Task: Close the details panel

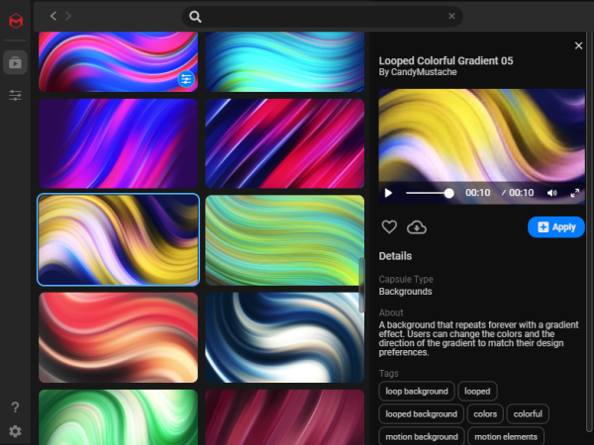Action: tap(579, 45)
